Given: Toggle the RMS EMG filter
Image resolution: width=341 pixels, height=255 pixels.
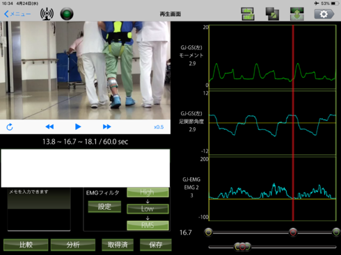Looking at the screenshot, I should tap(148, 225).
